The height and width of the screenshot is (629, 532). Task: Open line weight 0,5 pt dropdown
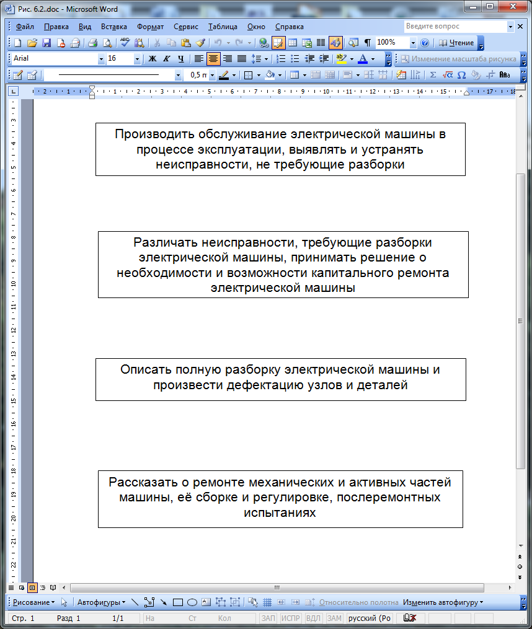coord(213,75)
